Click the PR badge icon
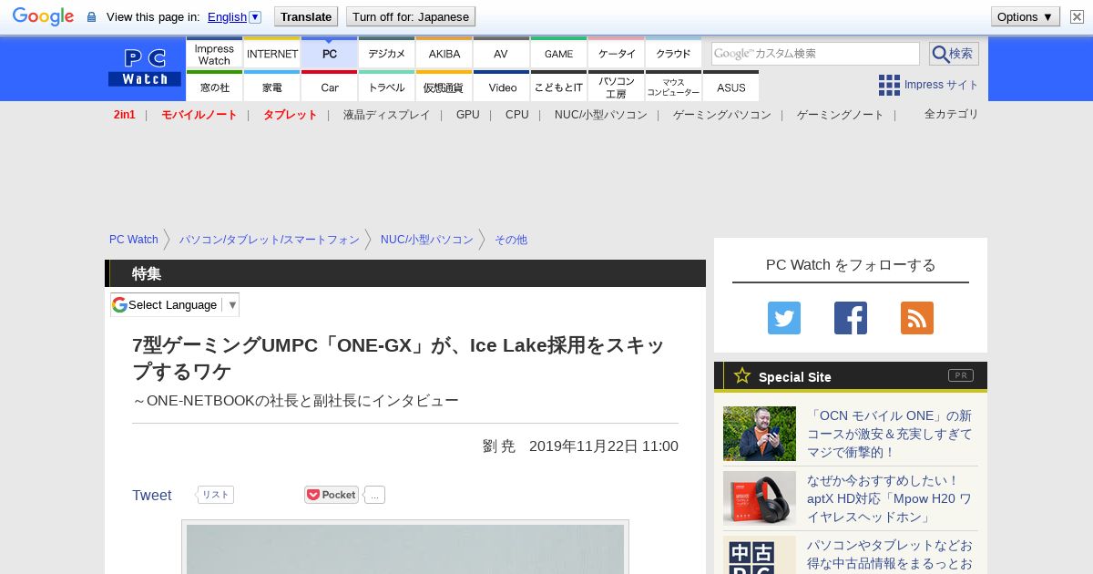Screen dimensions: 1093x574 pyautogui.click(x=960, y=375)
